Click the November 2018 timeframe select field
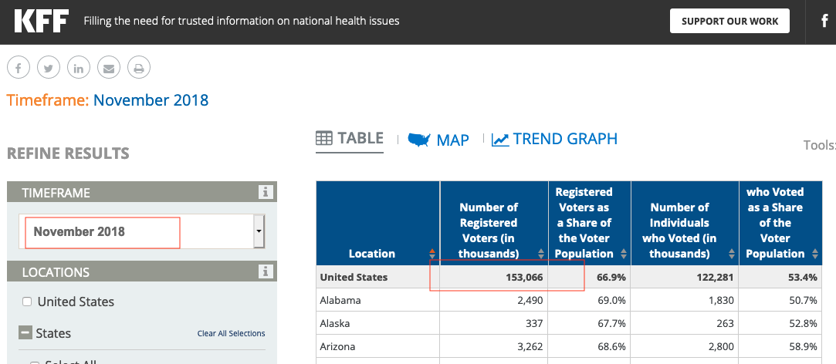 [142, 231]
